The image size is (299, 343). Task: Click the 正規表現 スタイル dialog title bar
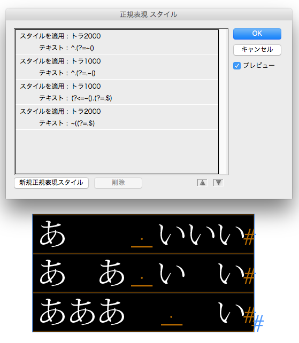149,14
